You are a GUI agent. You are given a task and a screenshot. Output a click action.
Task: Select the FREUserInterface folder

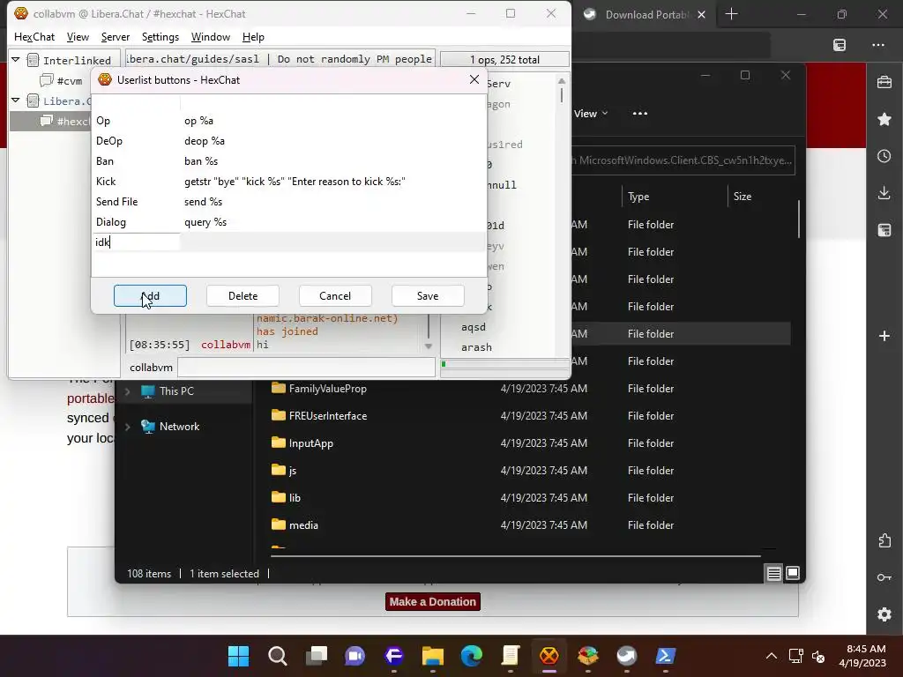click(328, 416)
